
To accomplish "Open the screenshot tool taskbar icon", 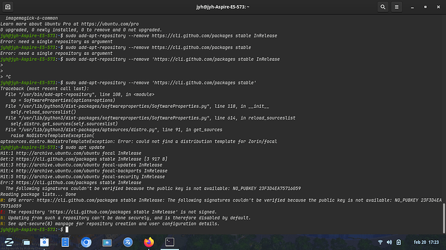I will point(107,242).
